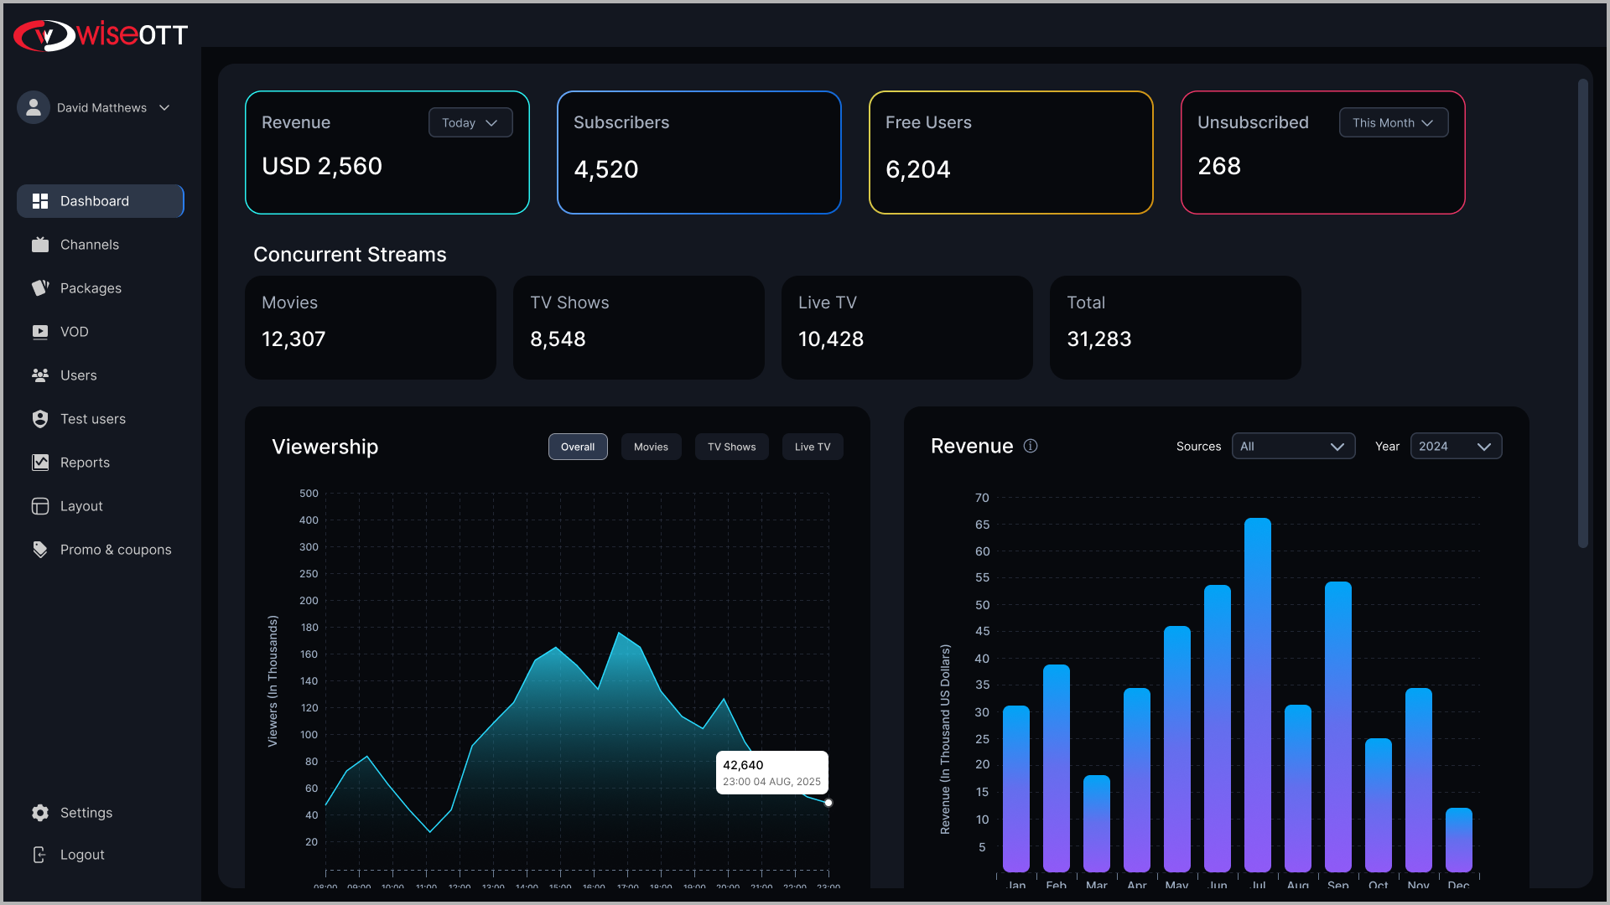This screenshot has height=905, width=1610.
Task: Click the March revenue bar
Action: [1097, 824]
